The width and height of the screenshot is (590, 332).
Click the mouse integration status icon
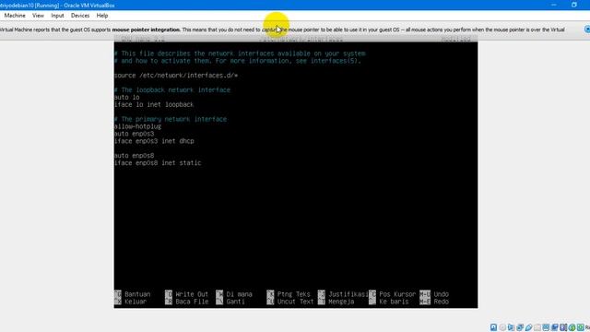tap(572, 327)
